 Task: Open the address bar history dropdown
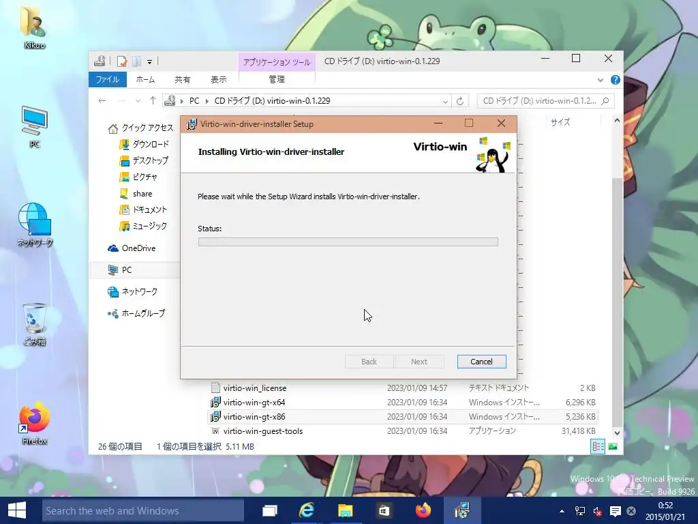(444, 102)
